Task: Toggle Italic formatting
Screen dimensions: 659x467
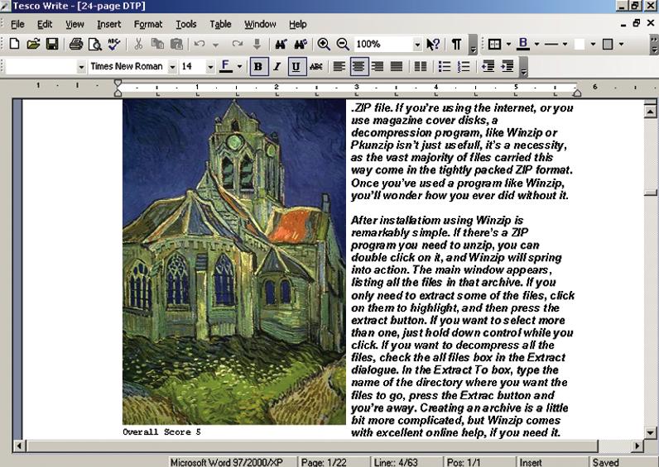Action: 277,66
